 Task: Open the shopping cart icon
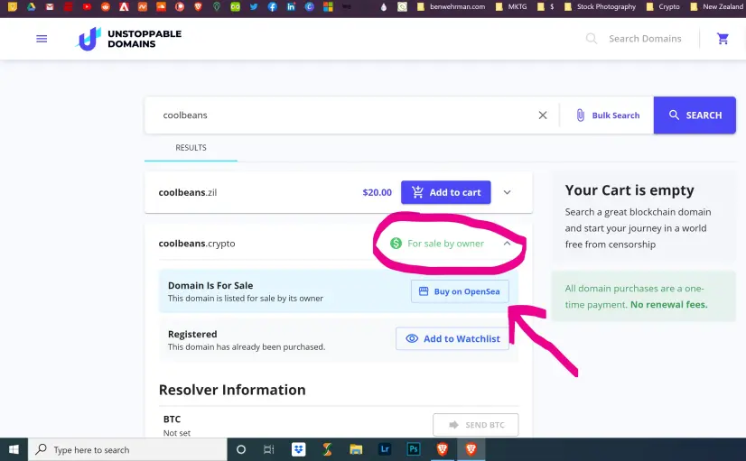coord(723,39)
